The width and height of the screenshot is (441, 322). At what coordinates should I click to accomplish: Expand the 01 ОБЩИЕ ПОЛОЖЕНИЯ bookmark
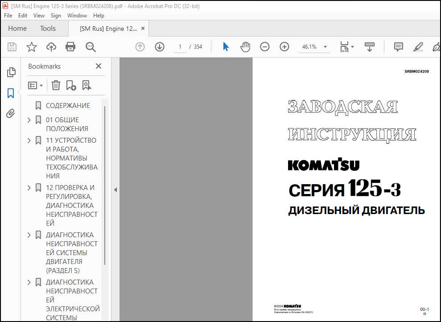(x=29, y=120)
